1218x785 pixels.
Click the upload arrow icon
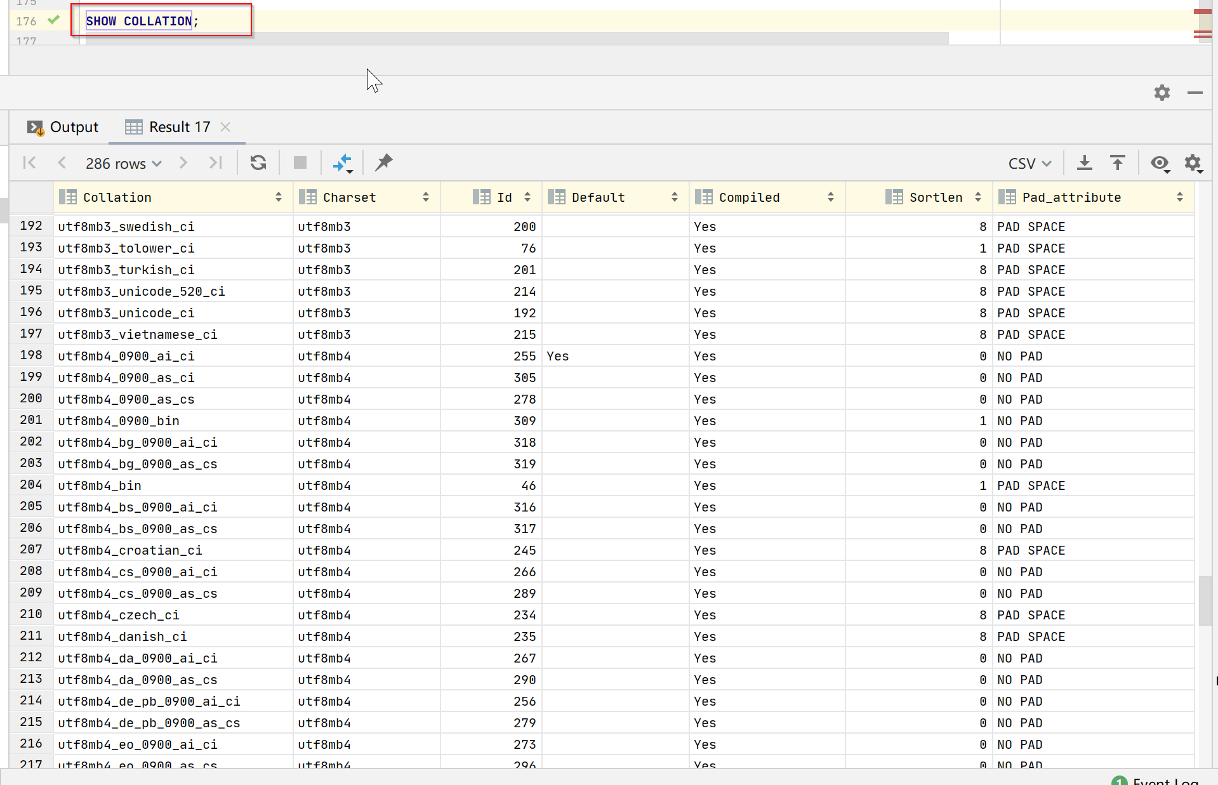[1118, 163]
